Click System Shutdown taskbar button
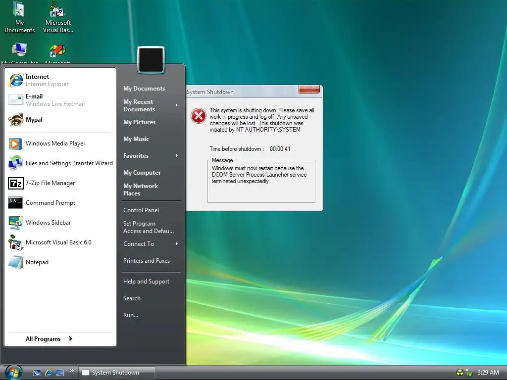Image resolution: width=507 pixels, height=380 pixels. tap(117, 373)
